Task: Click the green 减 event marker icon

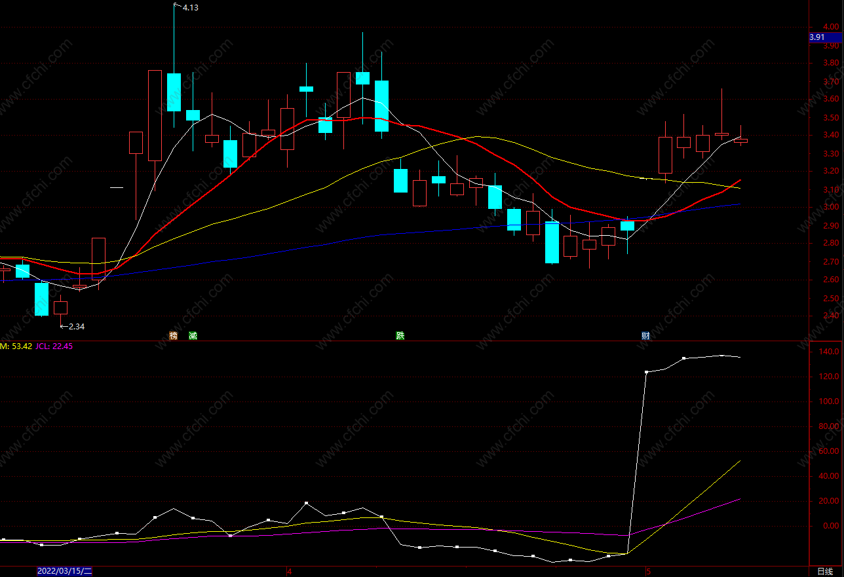Action: (193, 336)
